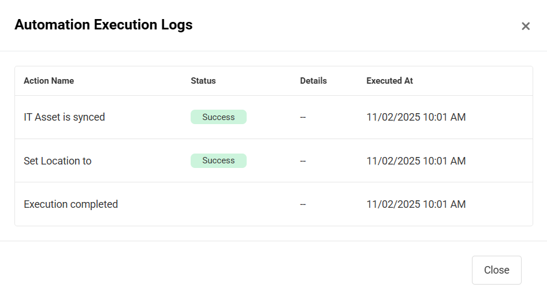Click the IT Asset row timestamp
This screenshot has height=299, width=547.
point(416,117)
